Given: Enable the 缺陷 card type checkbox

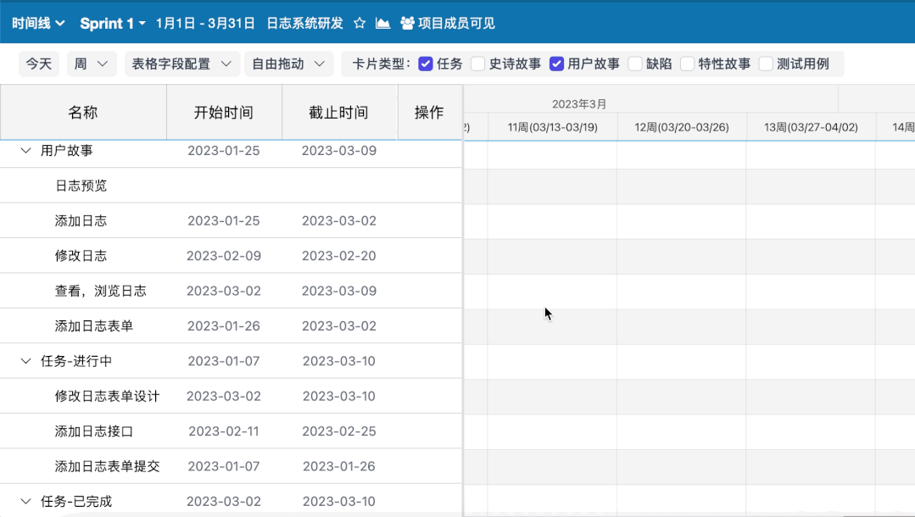Looking at the screenshot, I should click(x=635, y=64).
